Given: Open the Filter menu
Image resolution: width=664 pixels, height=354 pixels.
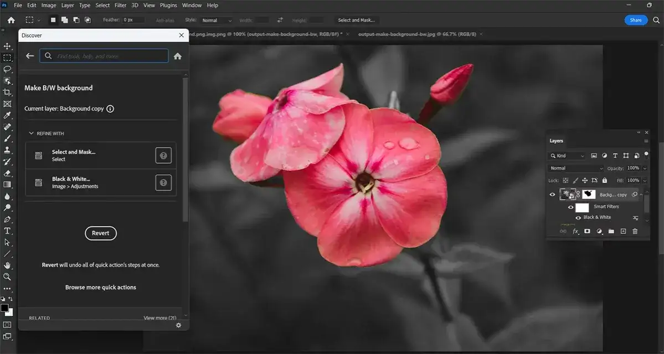Looking at the screenshot, I should coord(120,5).
